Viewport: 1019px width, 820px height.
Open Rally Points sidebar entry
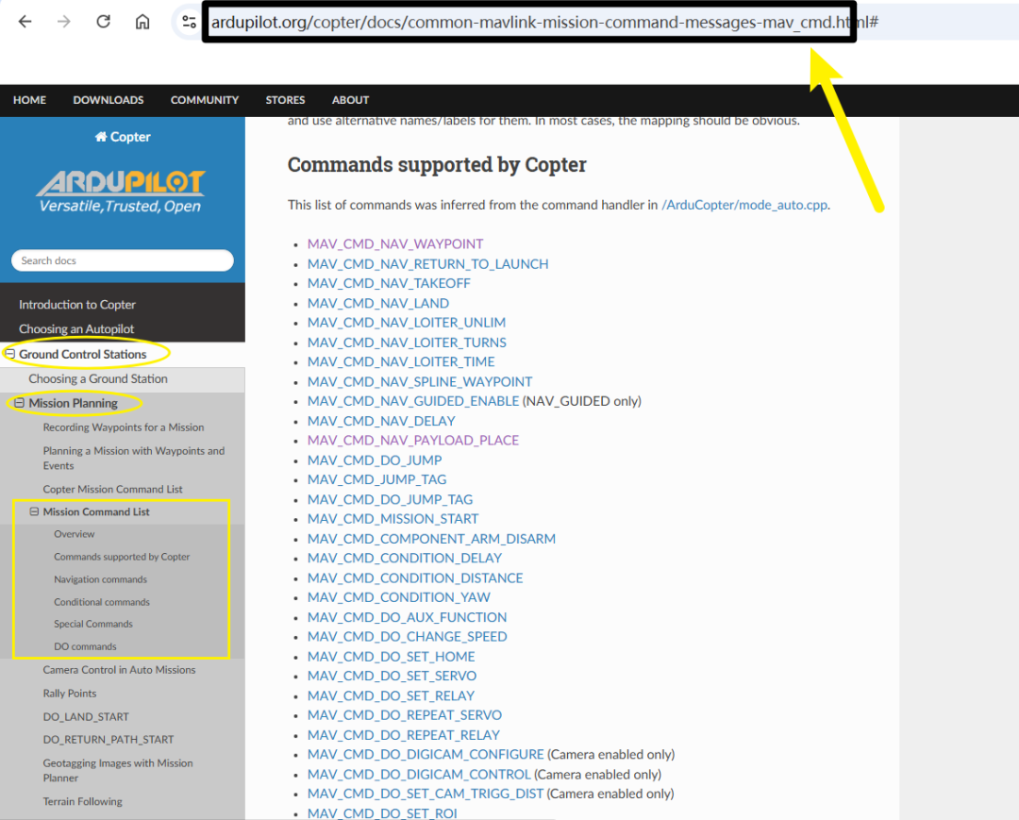[70, 694]
